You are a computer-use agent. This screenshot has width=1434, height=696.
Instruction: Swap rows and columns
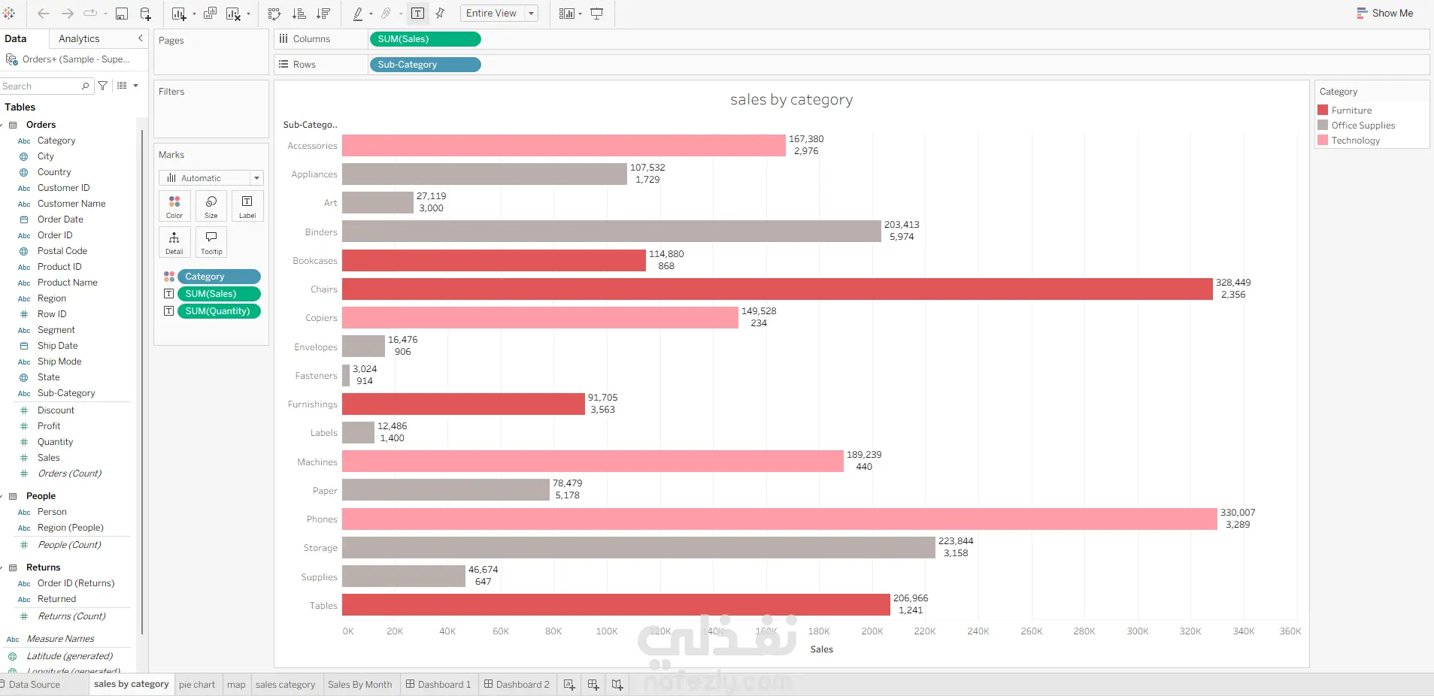(x=274, y=14)
